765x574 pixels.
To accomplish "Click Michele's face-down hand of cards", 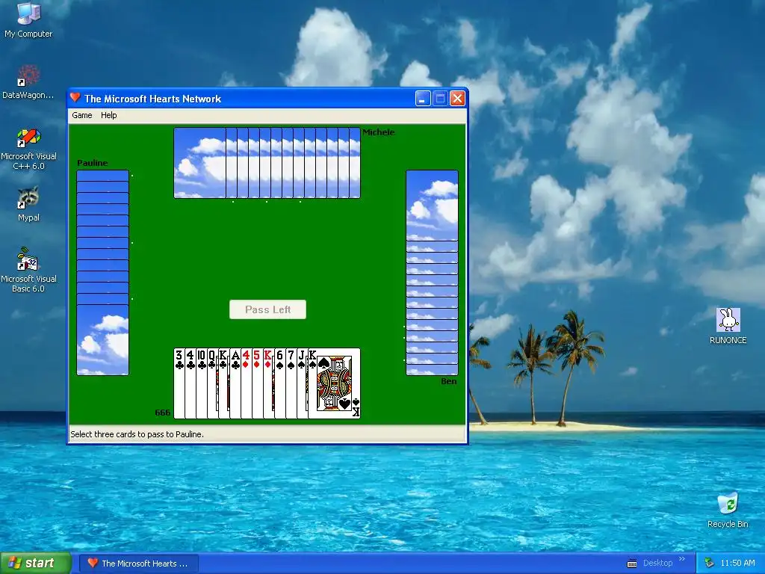I will point(267,163).
